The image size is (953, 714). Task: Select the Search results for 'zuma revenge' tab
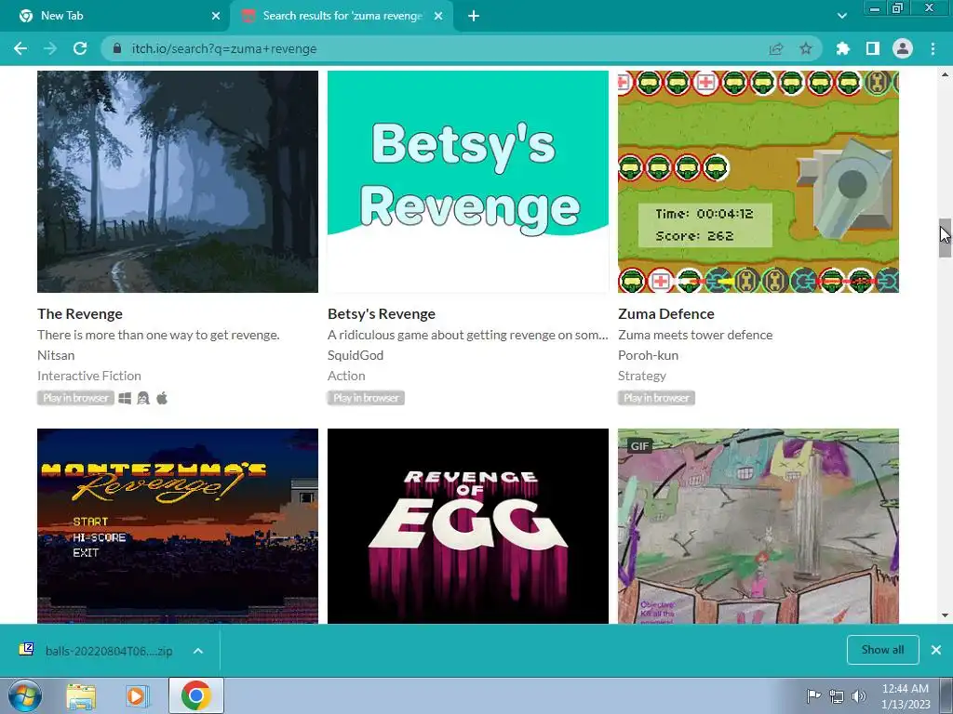[342, 16]
